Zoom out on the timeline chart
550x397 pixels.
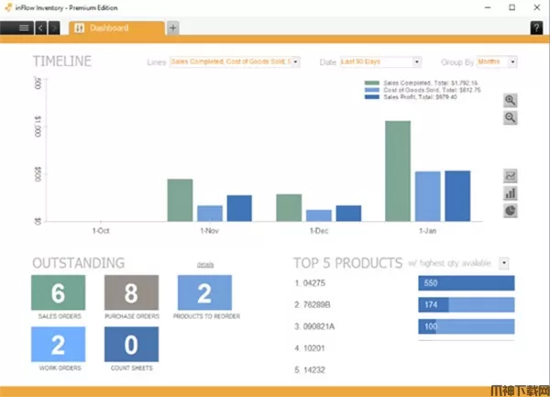(511, 118)
